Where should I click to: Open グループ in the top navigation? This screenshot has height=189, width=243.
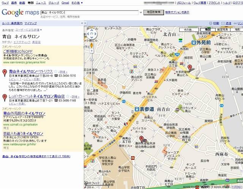pyautogui.click(x=54, y=3)
